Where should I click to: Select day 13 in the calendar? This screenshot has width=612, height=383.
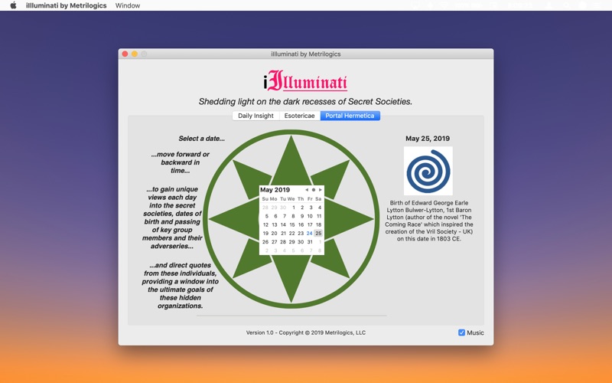(x=275, y=224)
